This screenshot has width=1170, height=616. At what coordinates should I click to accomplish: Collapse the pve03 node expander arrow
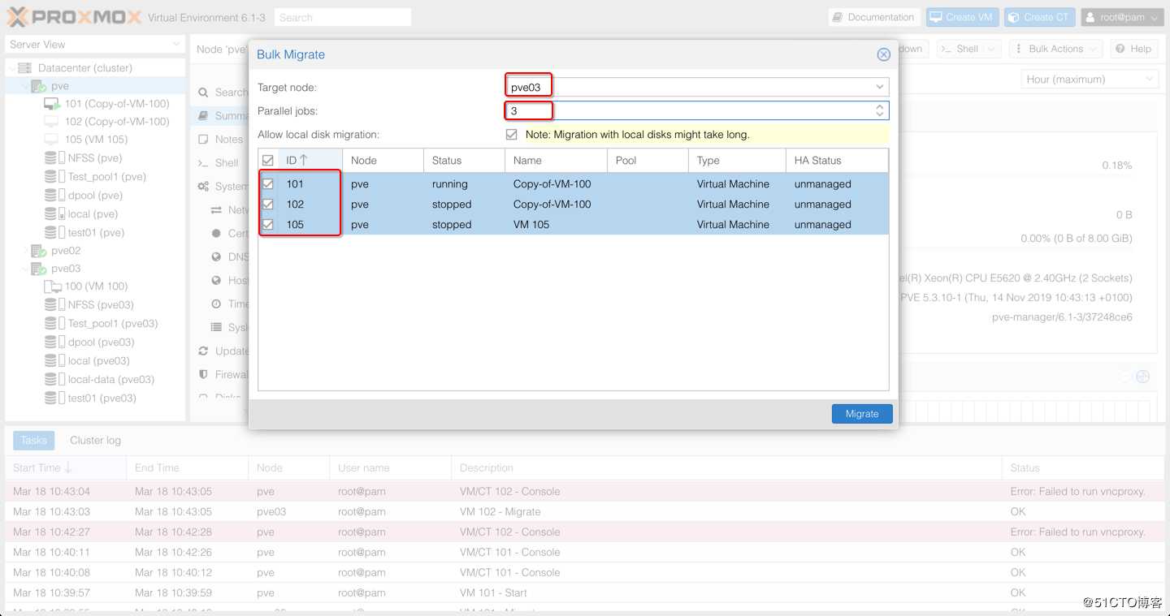click(x=25, y=269)
